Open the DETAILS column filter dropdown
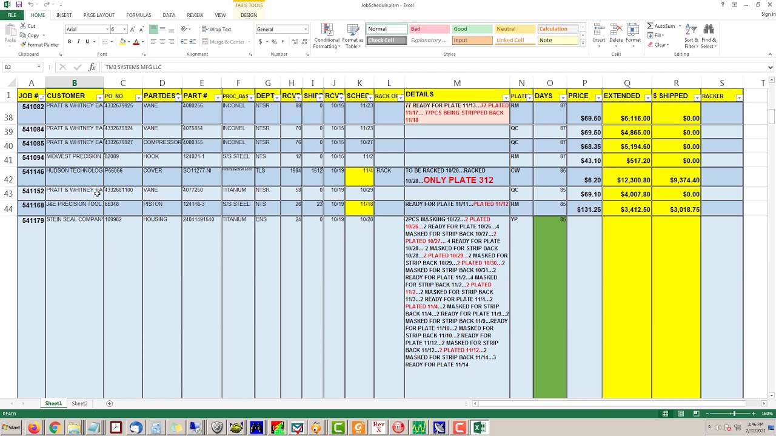The width and height of the screenshot is (776, 436). pos(506,97)
